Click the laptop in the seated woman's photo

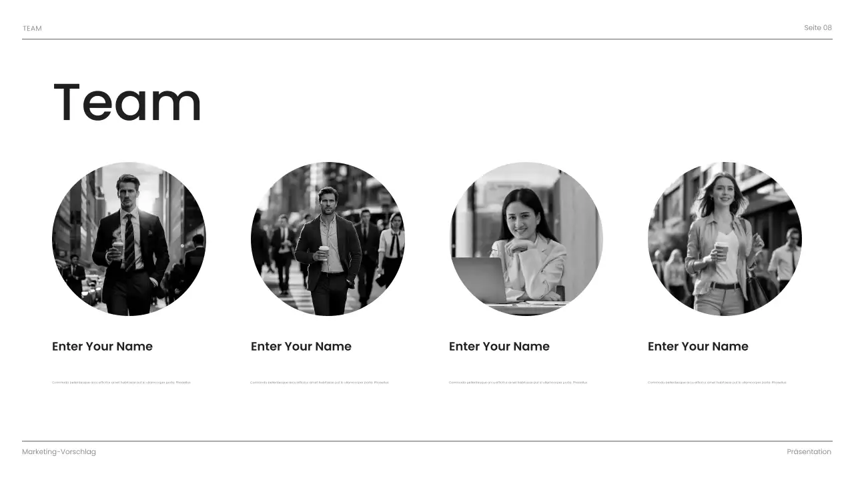(x=480, y=280)
